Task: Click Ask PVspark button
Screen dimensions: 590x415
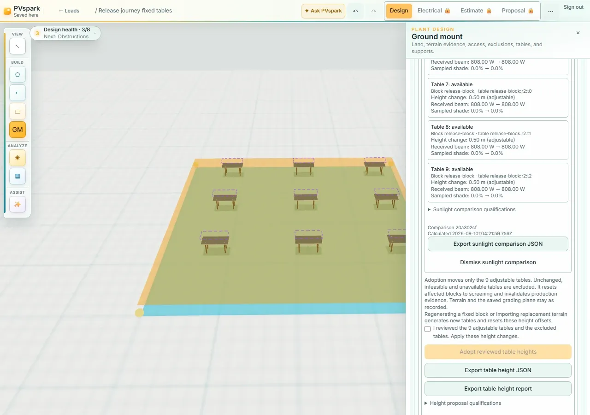Action: [x=323, y=11]
